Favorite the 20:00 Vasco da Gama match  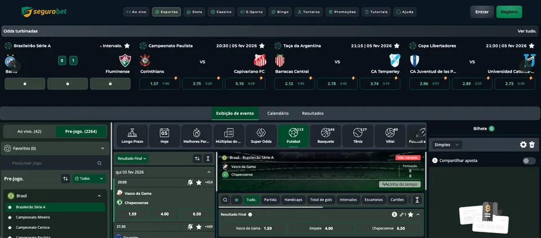point(199,183)
